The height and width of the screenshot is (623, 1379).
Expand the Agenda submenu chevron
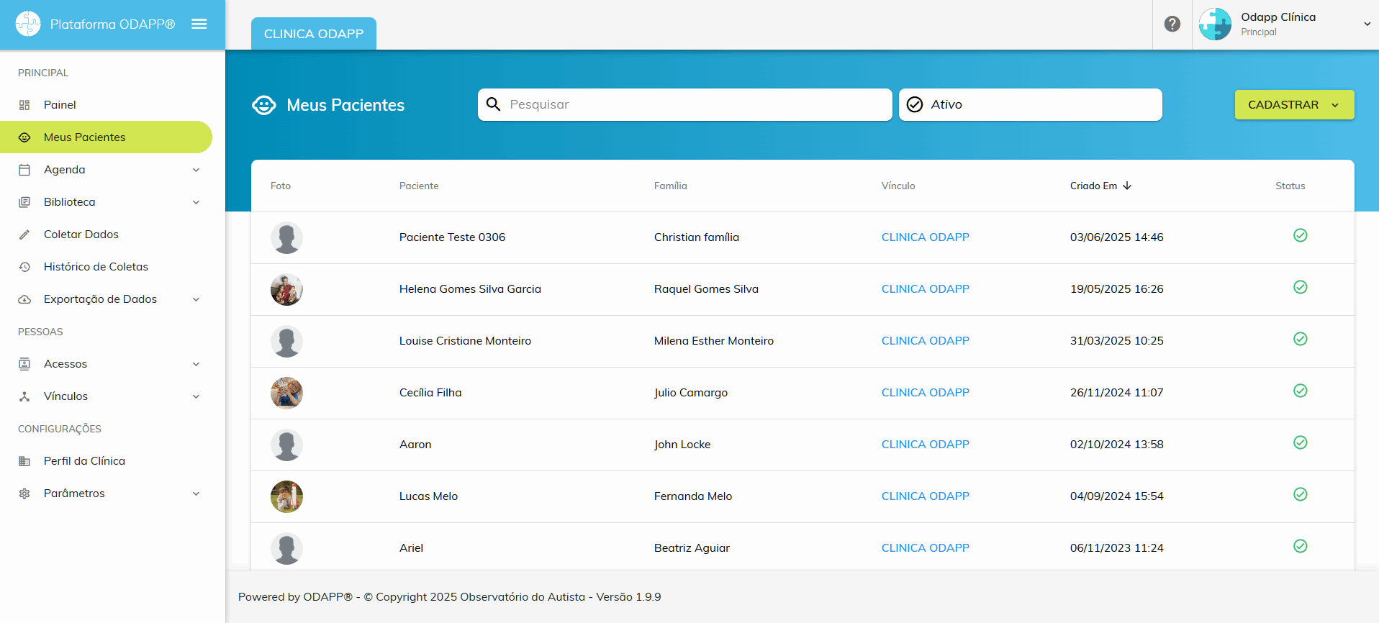click(196, 170)
